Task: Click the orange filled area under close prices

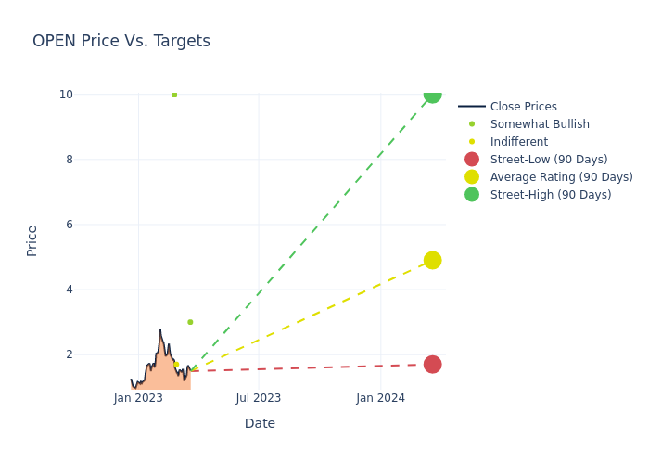Action: [x=162, y=371]
